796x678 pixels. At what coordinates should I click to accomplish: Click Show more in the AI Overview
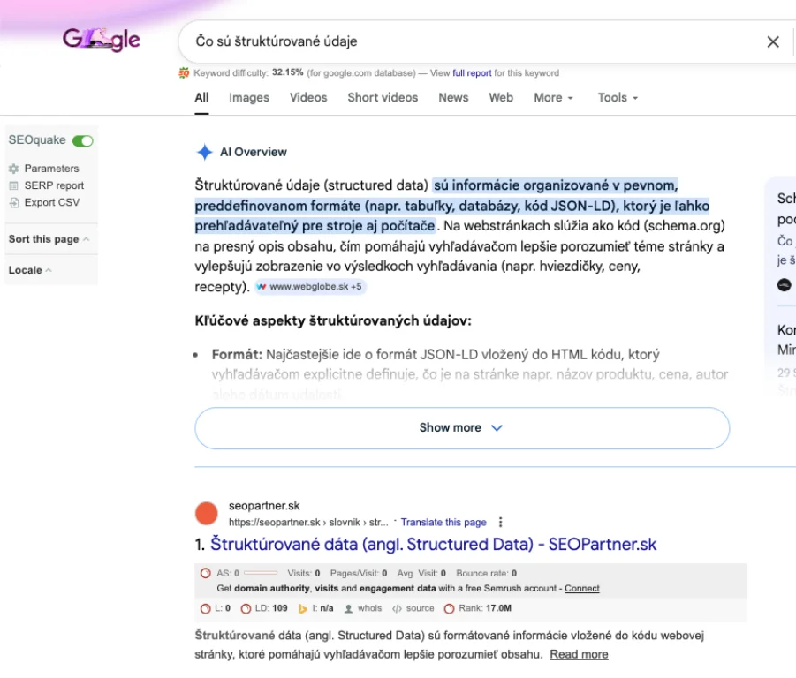point(461,427)
